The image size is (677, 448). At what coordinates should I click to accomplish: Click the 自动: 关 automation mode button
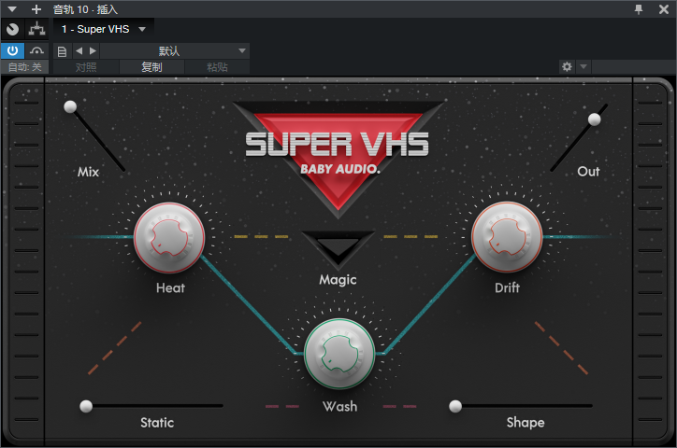coord(24,67)
